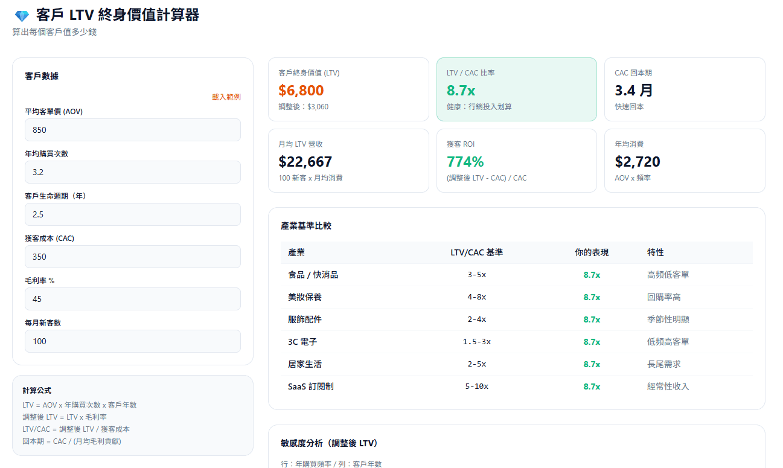The height and width of the screenshot is (468, 783).
Task: Click the 食品 / 快消品 row label
Action: coord(313,275)
